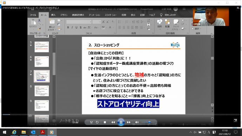Click the New Slide (新しいスライド) icon
Viewport: 242px width, 136px height.
tap(52, 22)
